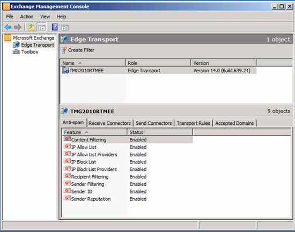The height and width of the screenshot is (232, 295).
Task: Go back using the blue Back arrow
Action: pyautogui.click(x=8, y=27)
